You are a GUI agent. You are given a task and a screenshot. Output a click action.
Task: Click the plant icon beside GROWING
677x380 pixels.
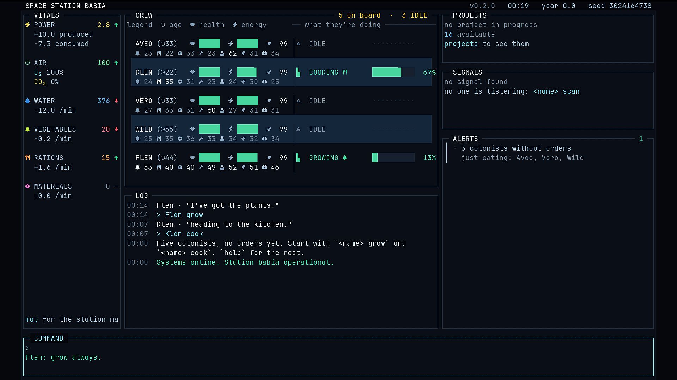tap(345, 158)
